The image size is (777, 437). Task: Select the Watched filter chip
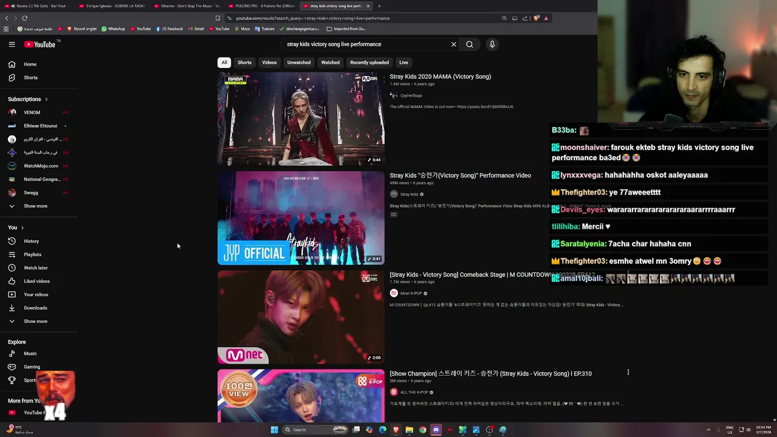(330, 63)
